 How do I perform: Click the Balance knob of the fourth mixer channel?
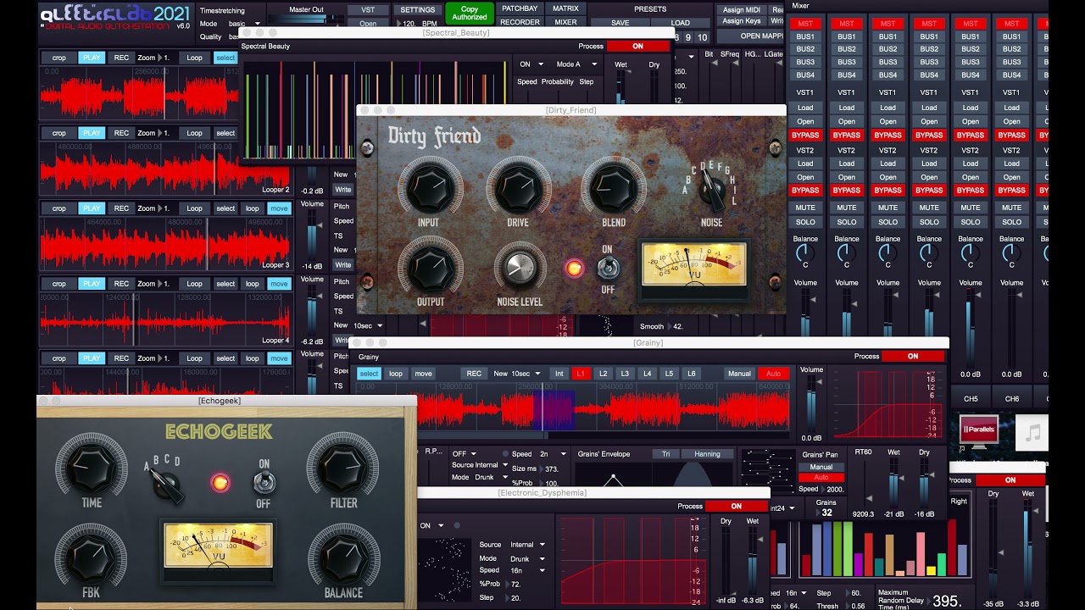coord(929,253)
